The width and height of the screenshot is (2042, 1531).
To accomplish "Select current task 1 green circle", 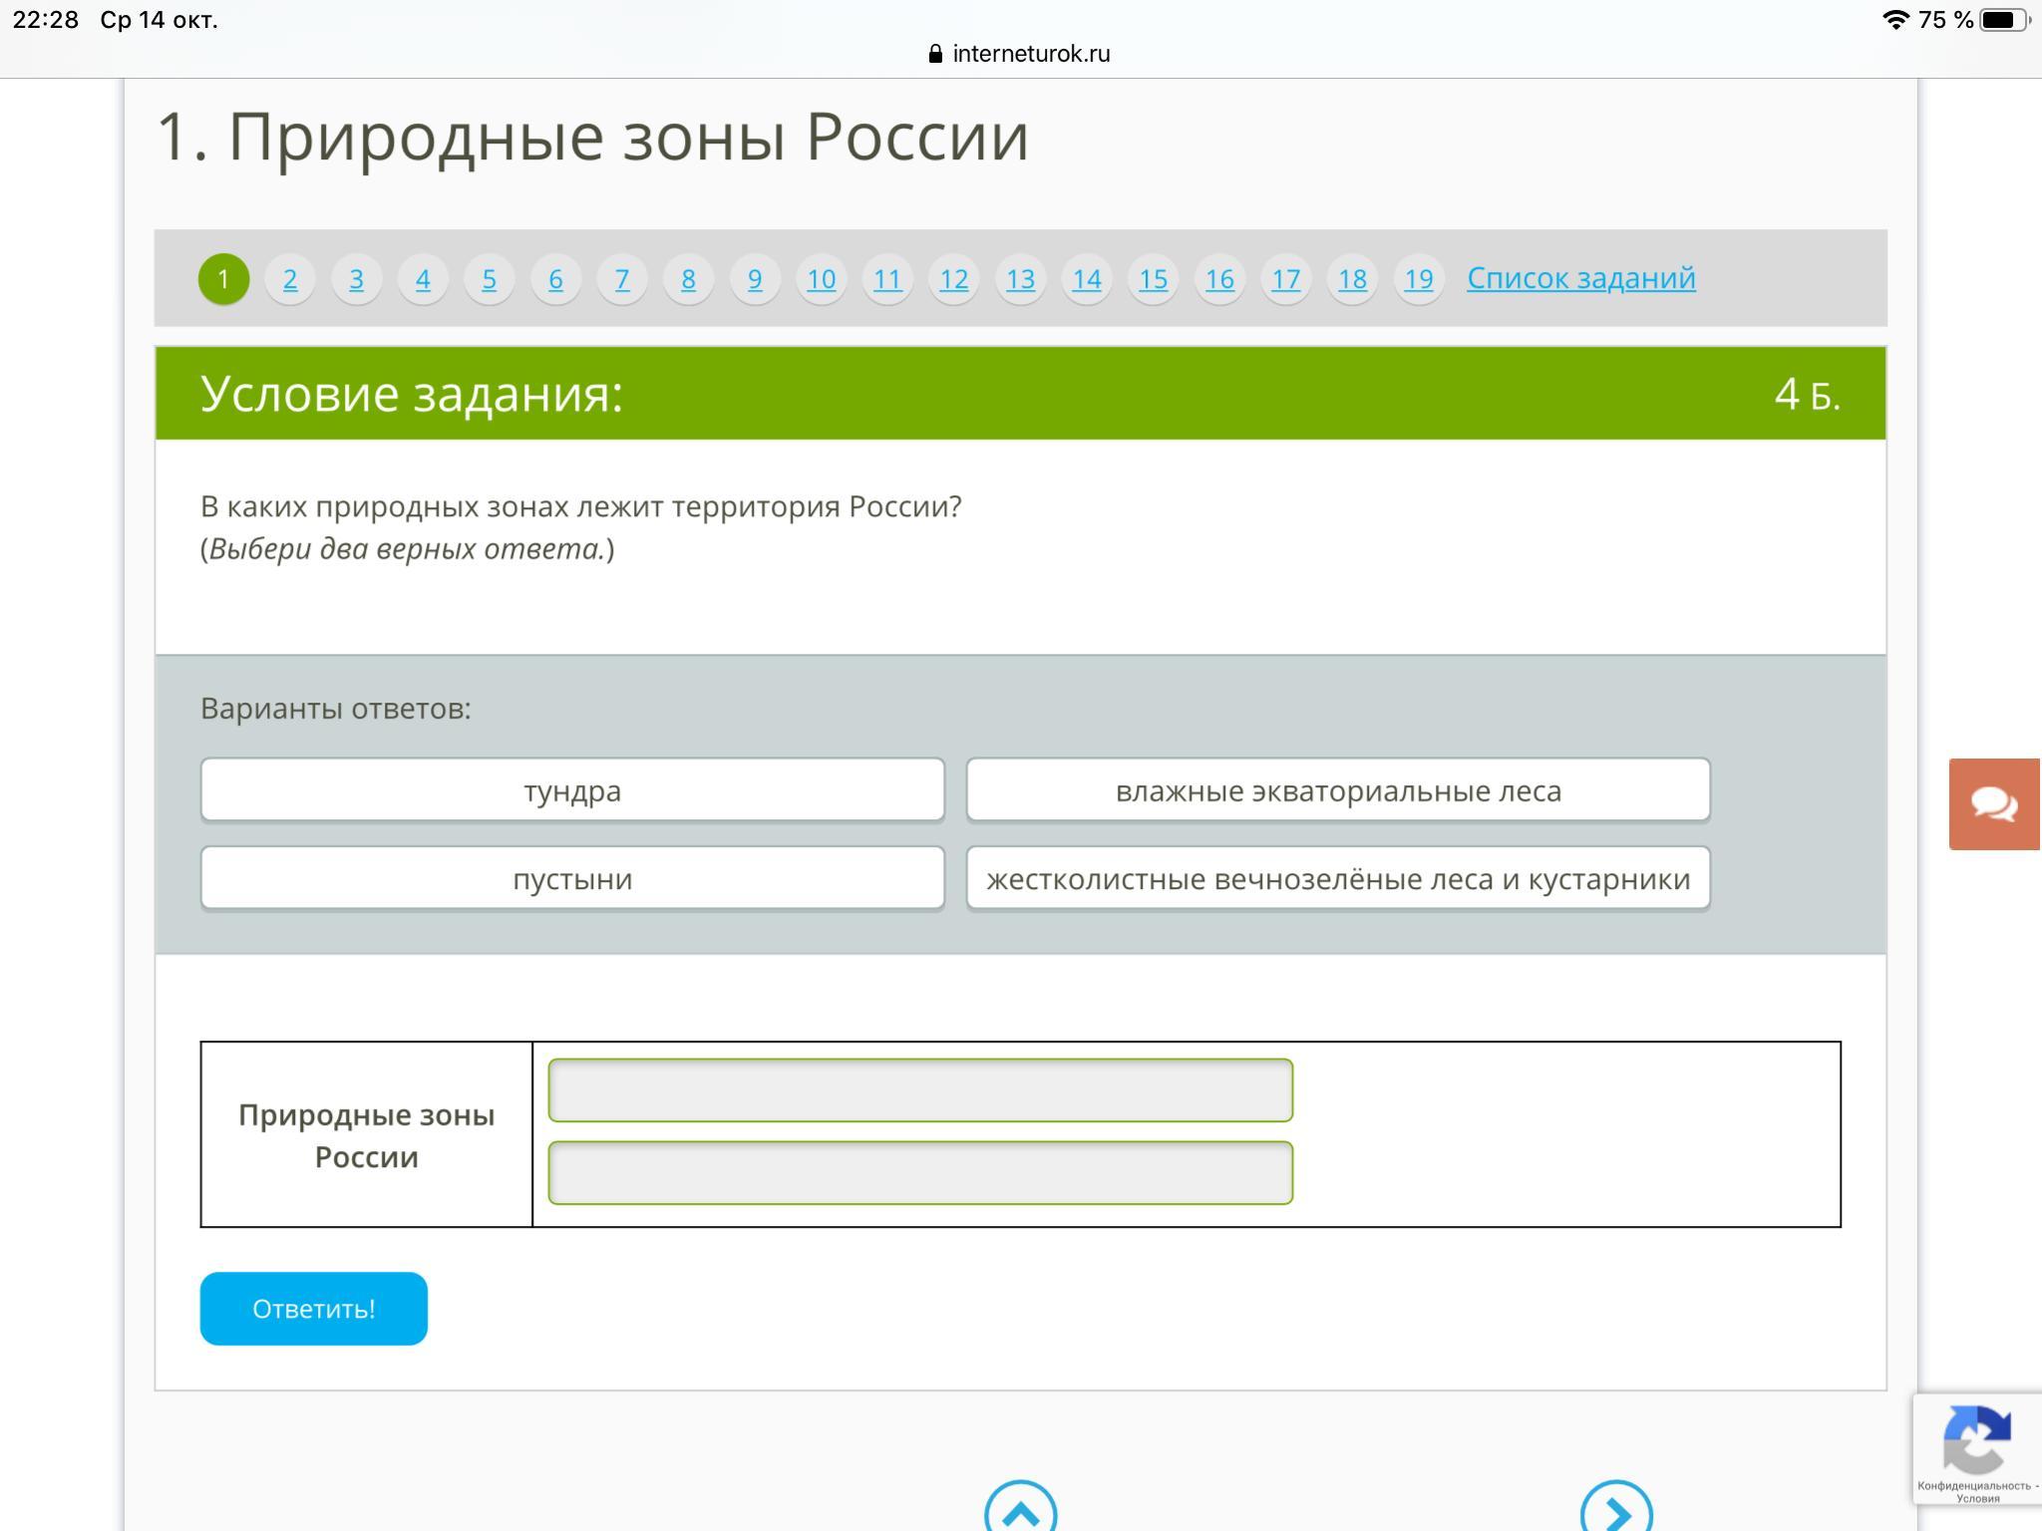I will (223, 279).
